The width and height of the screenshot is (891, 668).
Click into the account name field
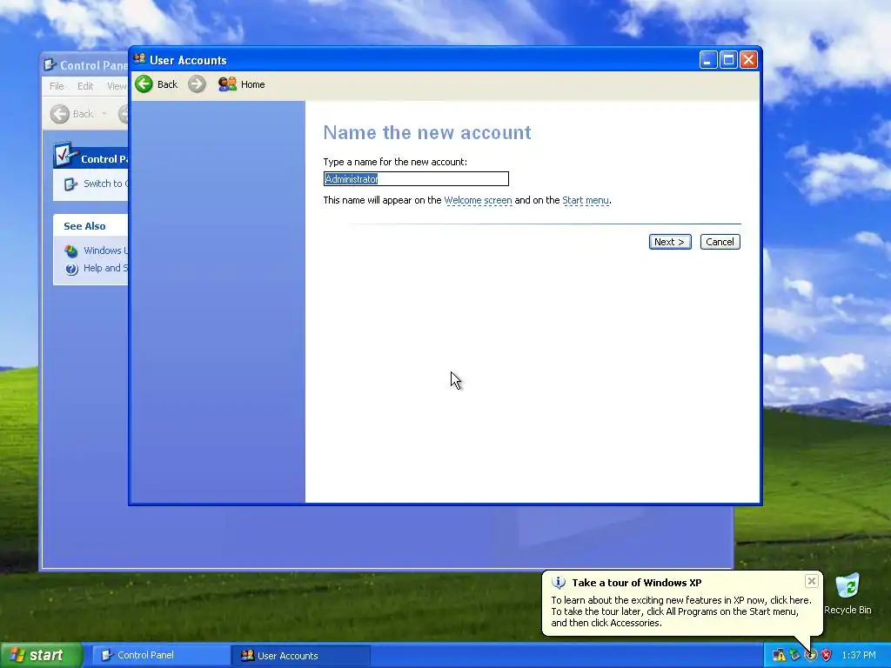(x=416, y=179)
